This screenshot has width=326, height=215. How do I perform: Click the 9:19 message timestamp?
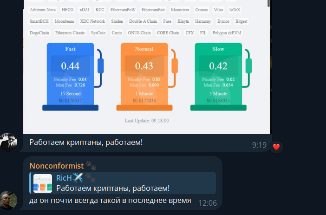(259, 145)
